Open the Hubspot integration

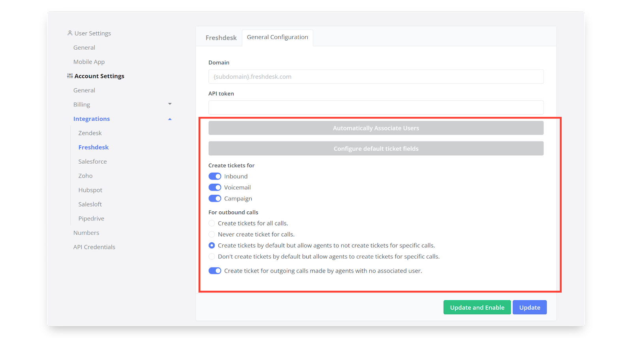[x=90, y=190]
